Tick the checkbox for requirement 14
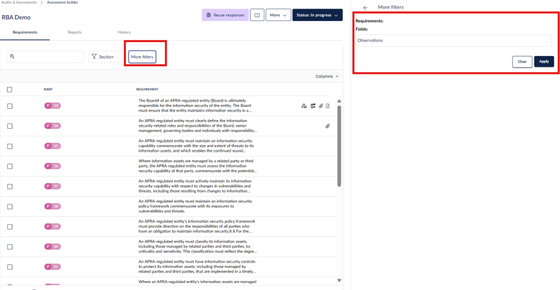 click(x=10, y=126)
